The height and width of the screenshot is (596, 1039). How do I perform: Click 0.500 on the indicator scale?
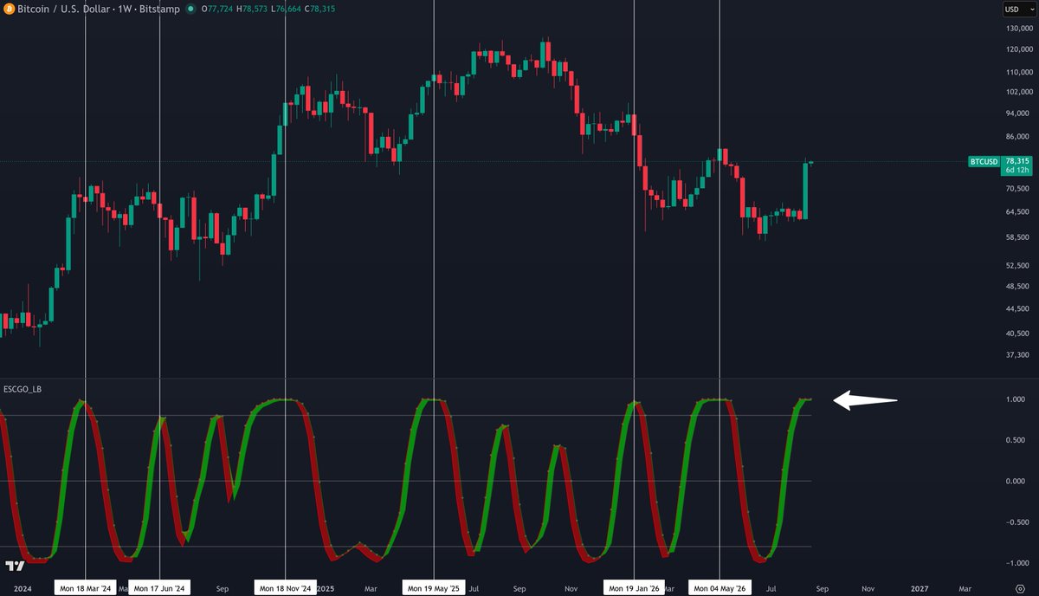pos(1017,440)
